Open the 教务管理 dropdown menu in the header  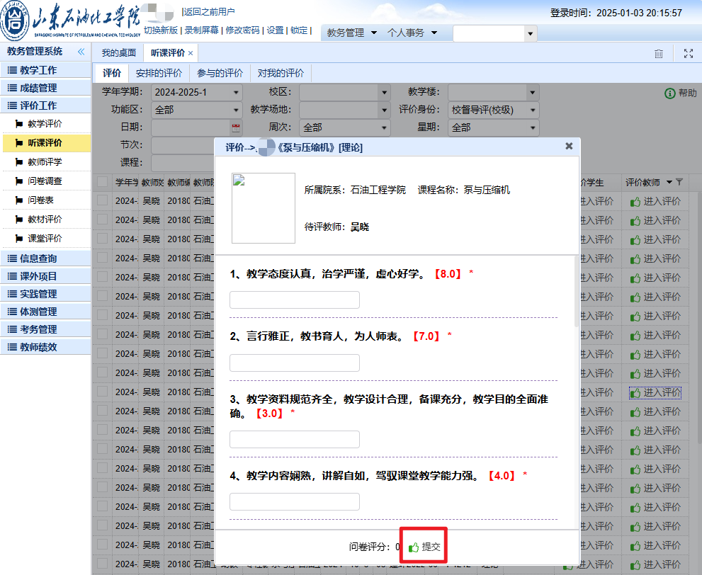[x=351, y=33]
